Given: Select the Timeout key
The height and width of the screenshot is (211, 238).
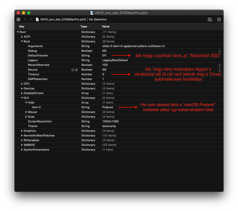Looking at the screenshot, I should click(33, 74).
